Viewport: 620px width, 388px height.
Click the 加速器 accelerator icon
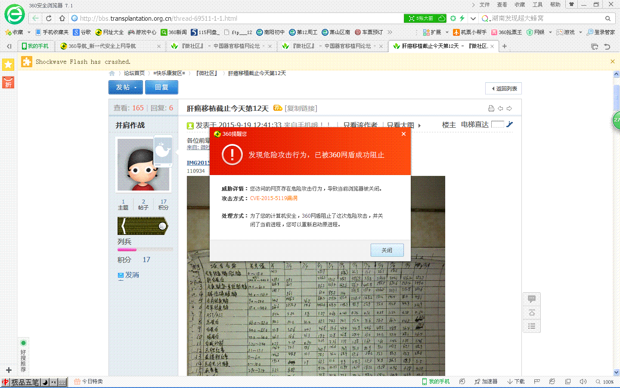[x=486, y=382]
